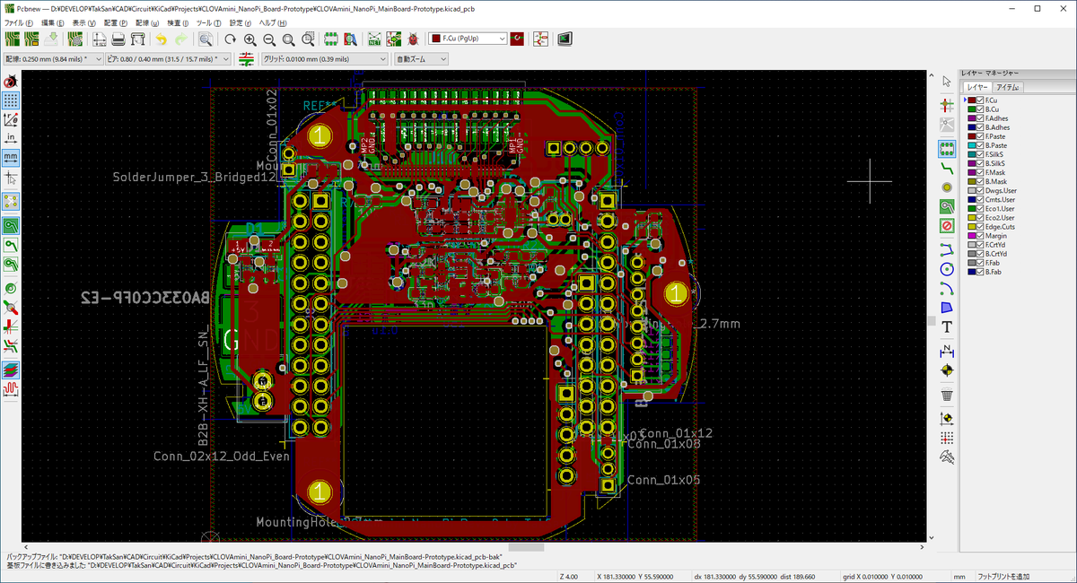Viewport: 1077px width, 583px height.
Task: Toggle Margin layer visibility checkbox
Action: (x=980, y=236)
